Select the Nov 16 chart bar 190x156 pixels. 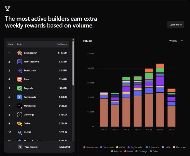[137, 101]
